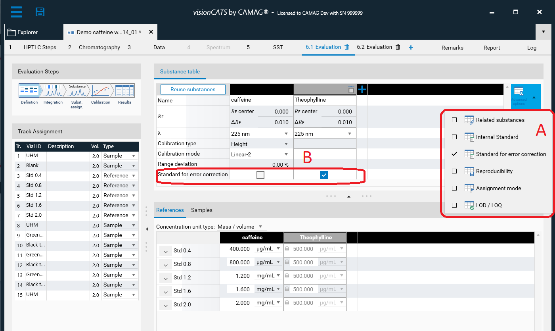The height and width of the screenshot is (331, 555).
Task: Click caffeine concentration field for Std 0.8
Action: 239,262
